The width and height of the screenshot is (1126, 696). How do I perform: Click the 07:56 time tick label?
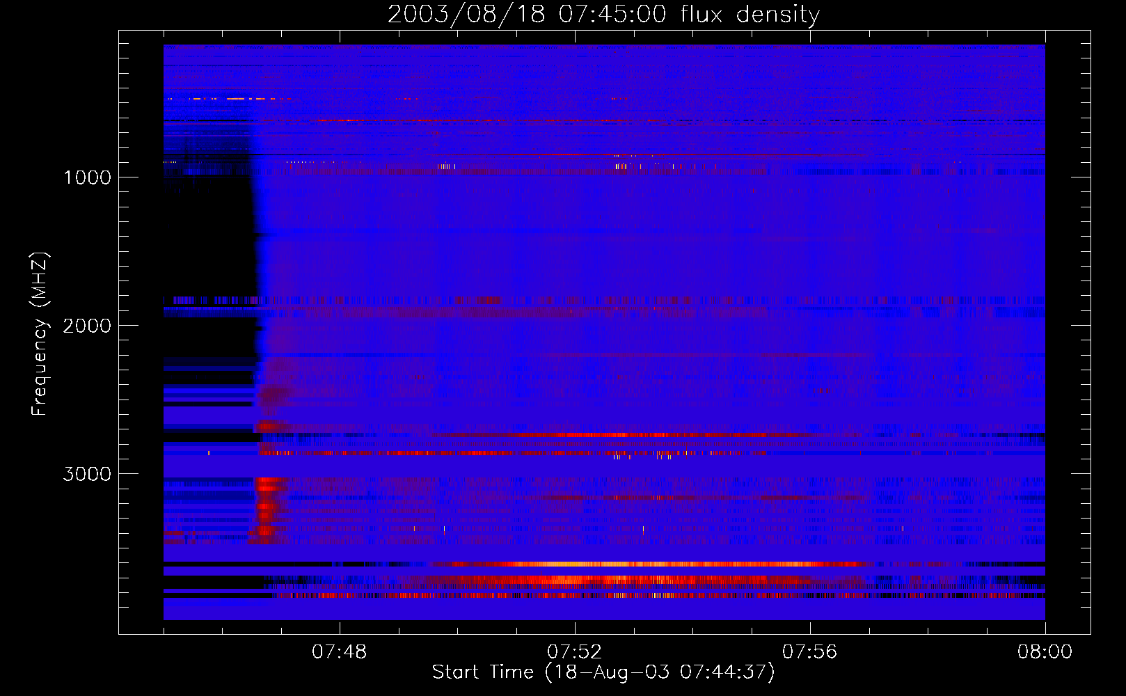click(x=810, y=652)
